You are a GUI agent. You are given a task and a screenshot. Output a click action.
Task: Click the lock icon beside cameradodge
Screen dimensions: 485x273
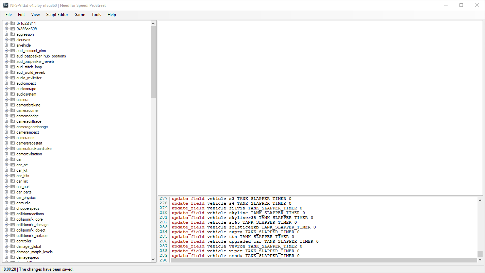13,116
